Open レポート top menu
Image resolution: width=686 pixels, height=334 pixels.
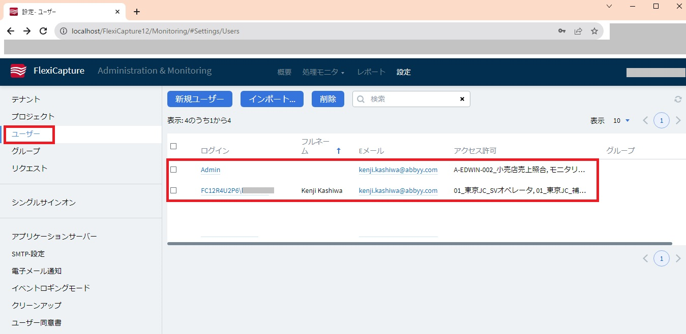point(371,72)
